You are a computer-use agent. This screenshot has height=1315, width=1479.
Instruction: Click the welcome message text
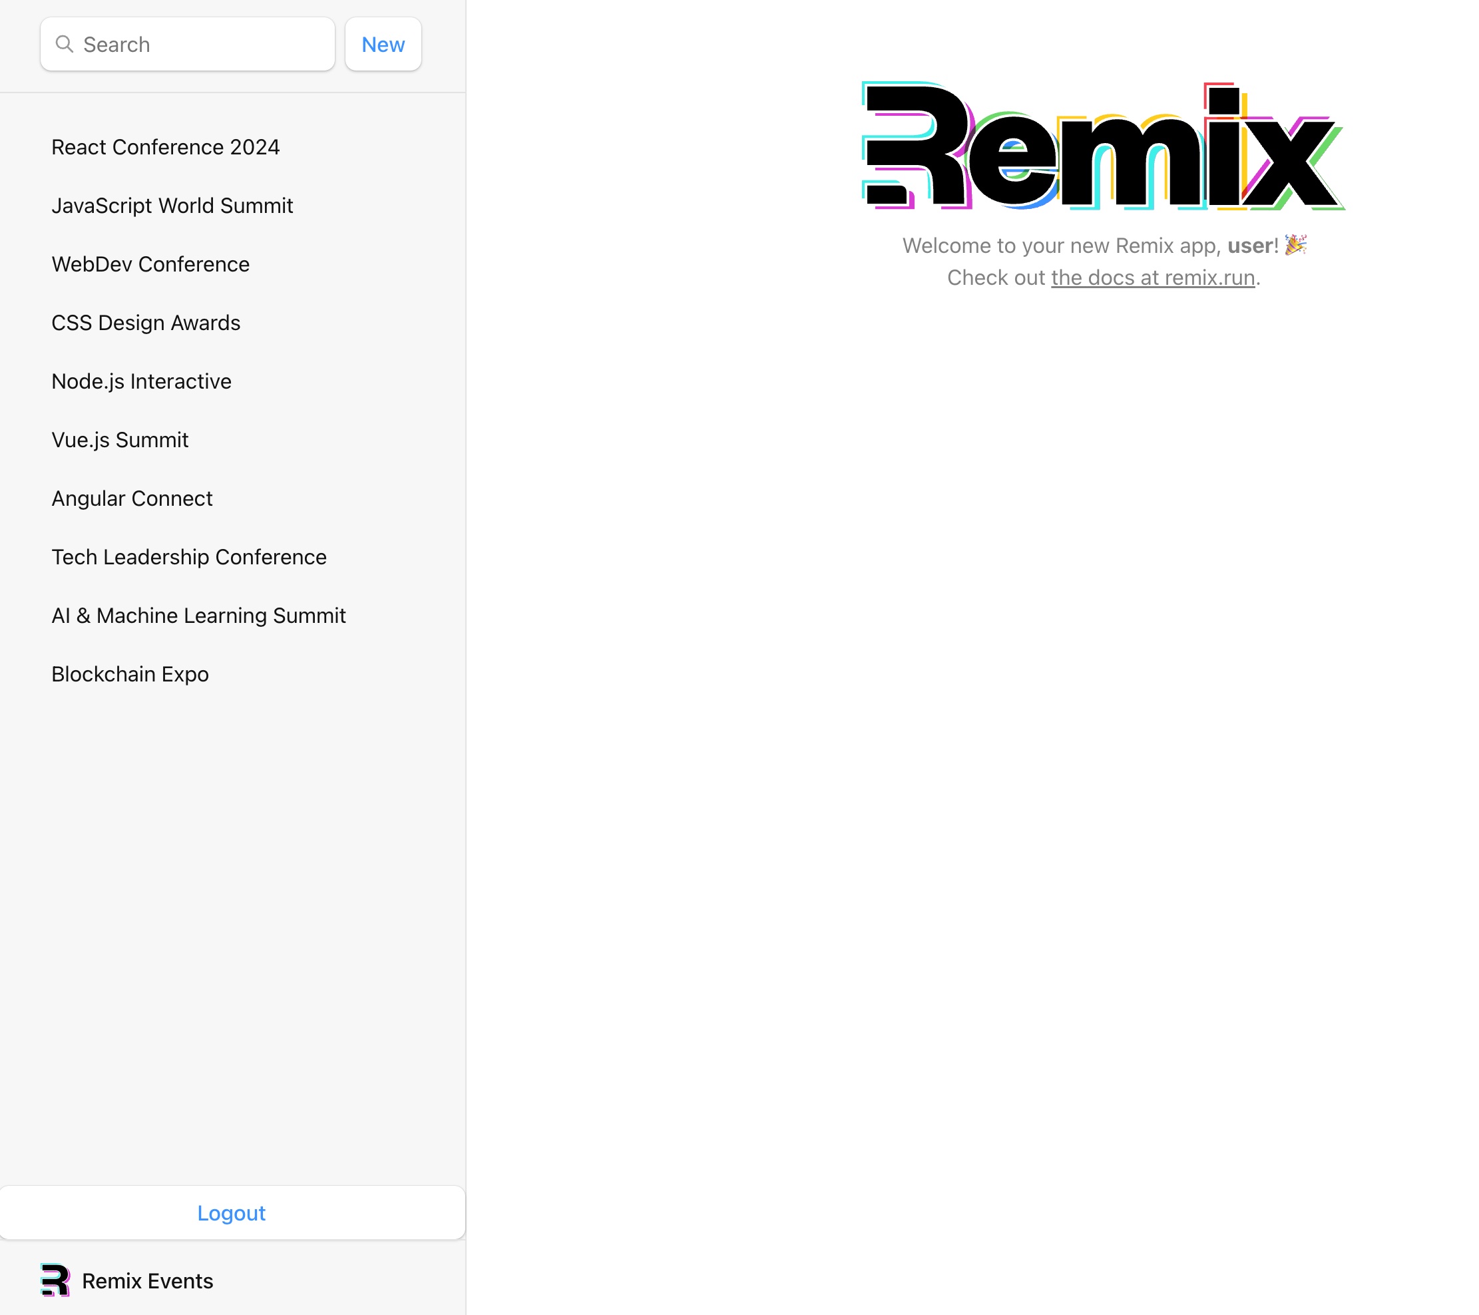[1104, 246]
